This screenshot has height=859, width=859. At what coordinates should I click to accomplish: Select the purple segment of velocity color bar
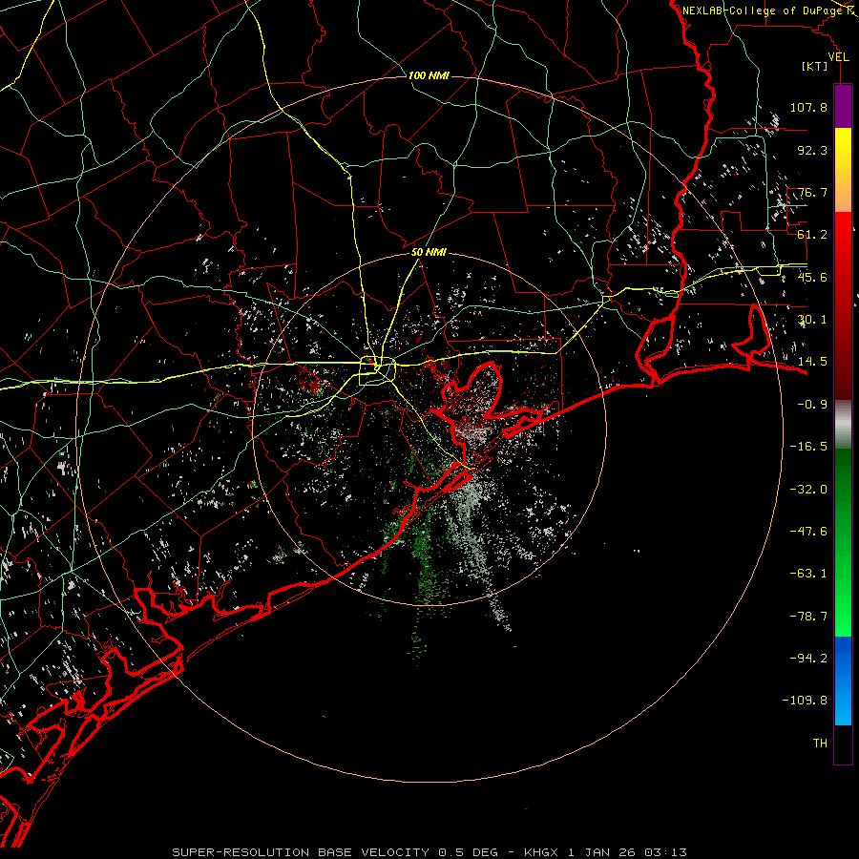[843, 106]
